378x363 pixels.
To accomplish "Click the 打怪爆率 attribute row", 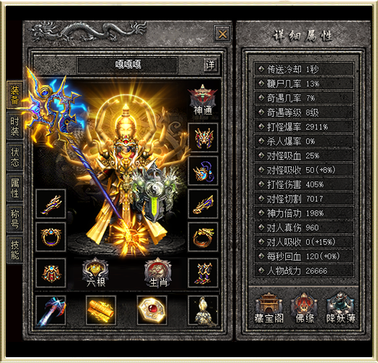I will [304, 127].
